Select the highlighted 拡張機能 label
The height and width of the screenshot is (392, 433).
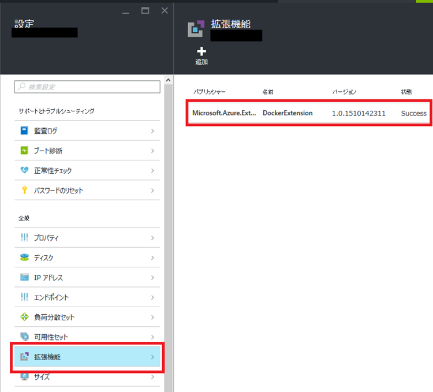point(47,357)
